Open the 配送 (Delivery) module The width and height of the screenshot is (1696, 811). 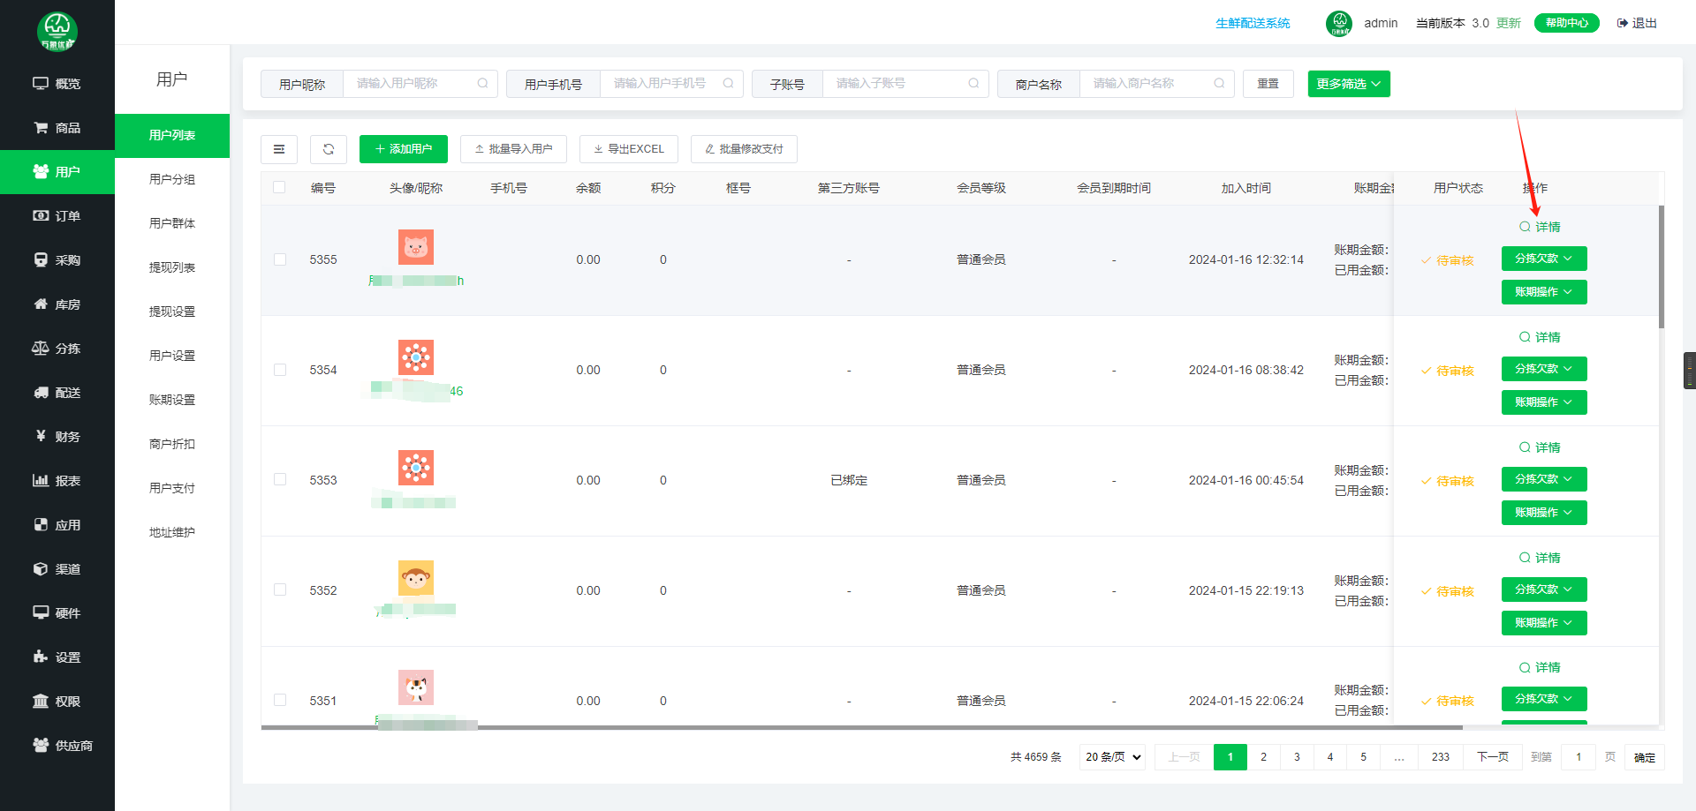click(x=57, y=392)
